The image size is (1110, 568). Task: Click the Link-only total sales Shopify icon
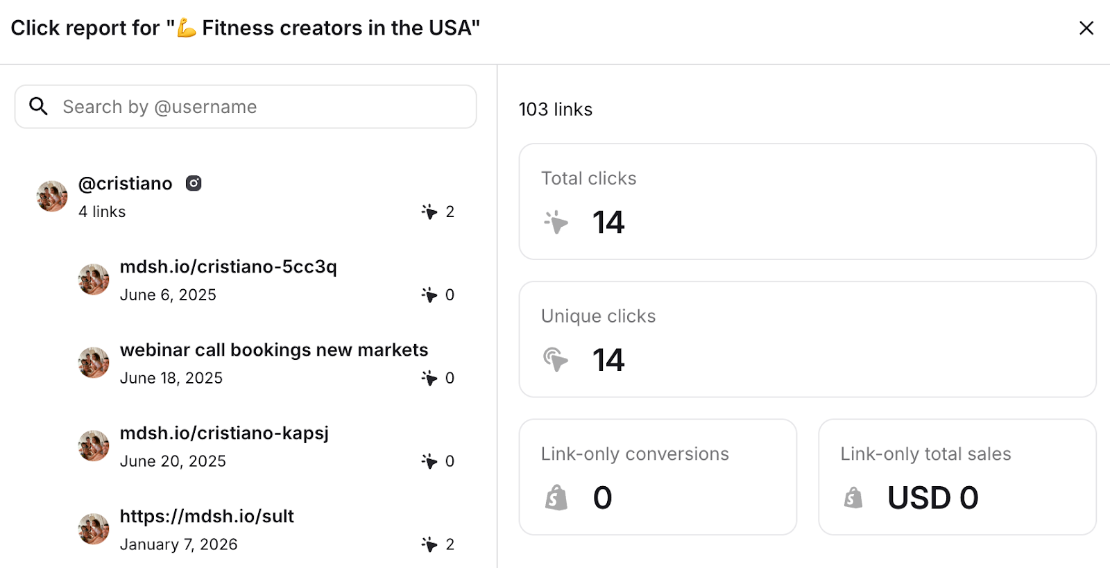tap(853, 497)
